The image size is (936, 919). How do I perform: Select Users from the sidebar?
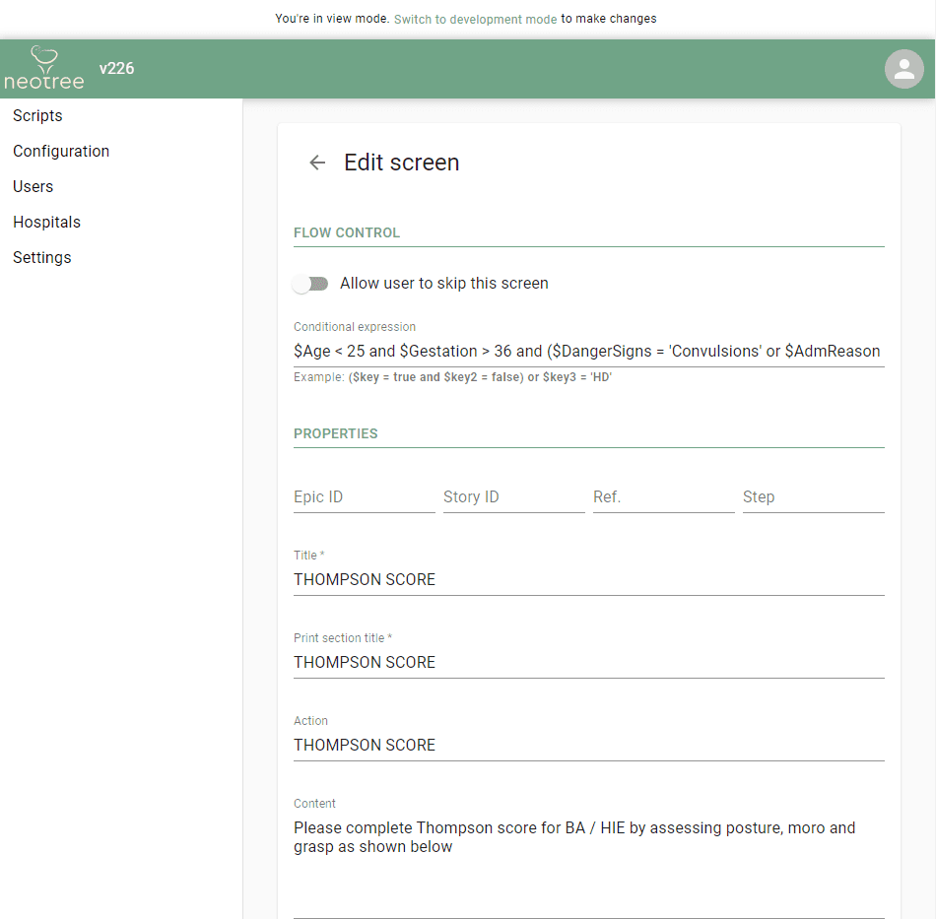tap(33, 187)
